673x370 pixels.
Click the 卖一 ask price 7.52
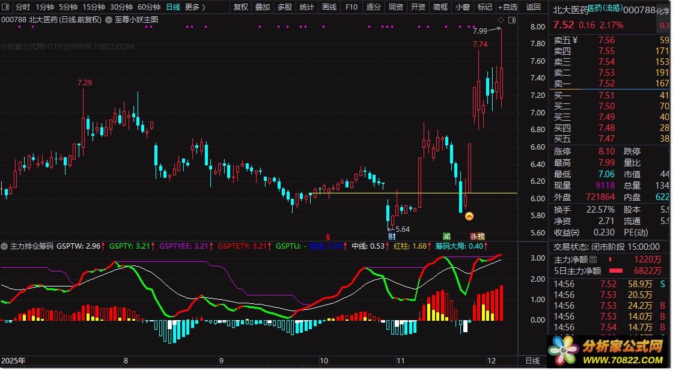(x=606, y=83)
